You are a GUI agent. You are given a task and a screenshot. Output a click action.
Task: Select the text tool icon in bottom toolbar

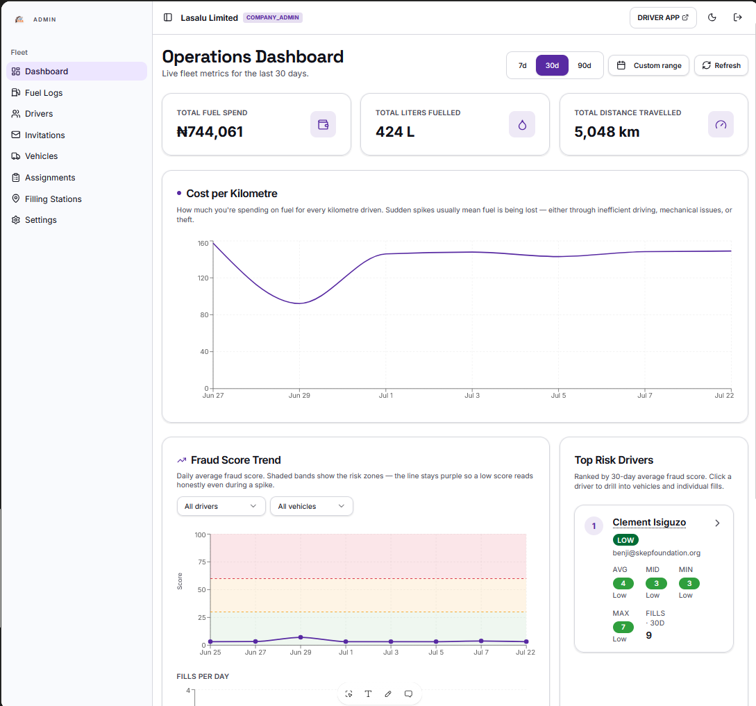click(x=369, y=694)
